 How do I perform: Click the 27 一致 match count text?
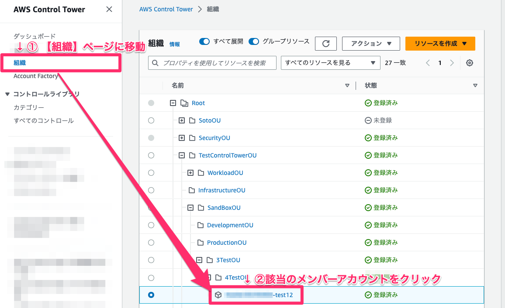point(395,63)
